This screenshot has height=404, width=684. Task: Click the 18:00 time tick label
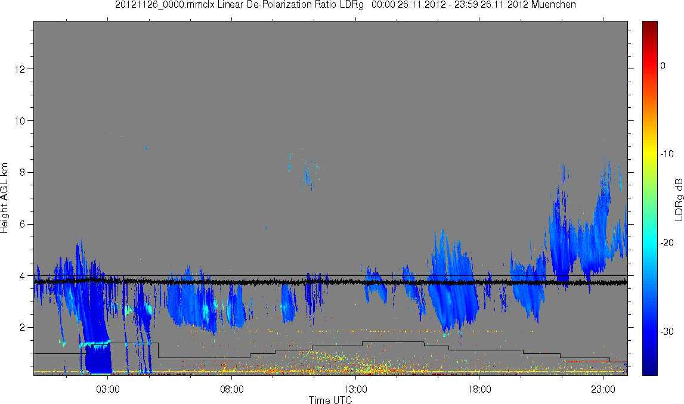pyautogui.click(x=479, y=389)
